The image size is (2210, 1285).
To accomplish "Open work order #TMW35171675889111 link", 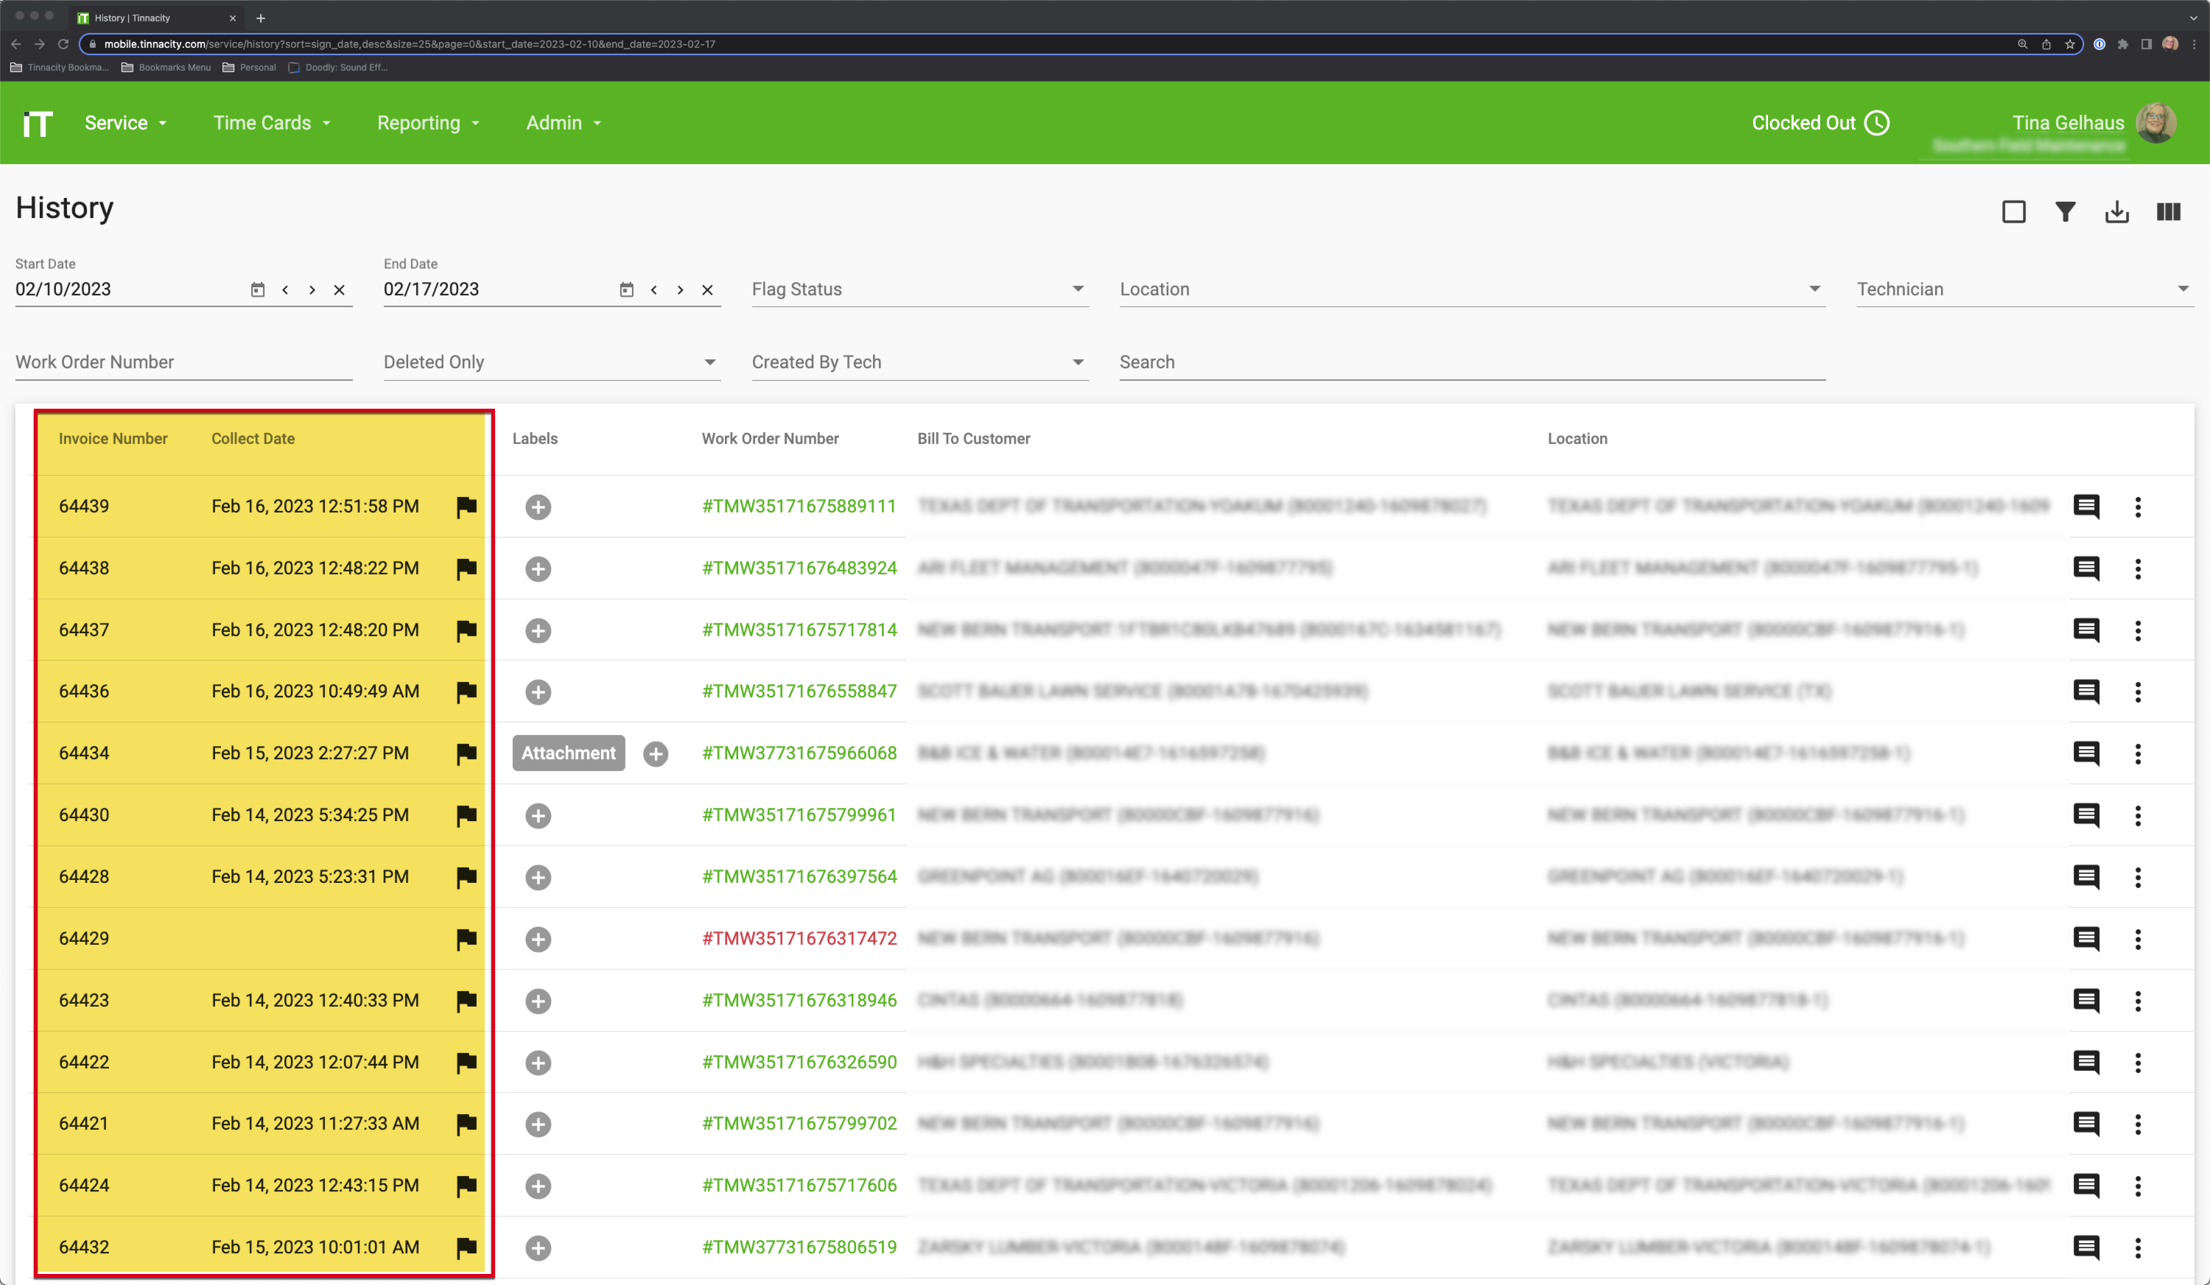I will [799, 506].
